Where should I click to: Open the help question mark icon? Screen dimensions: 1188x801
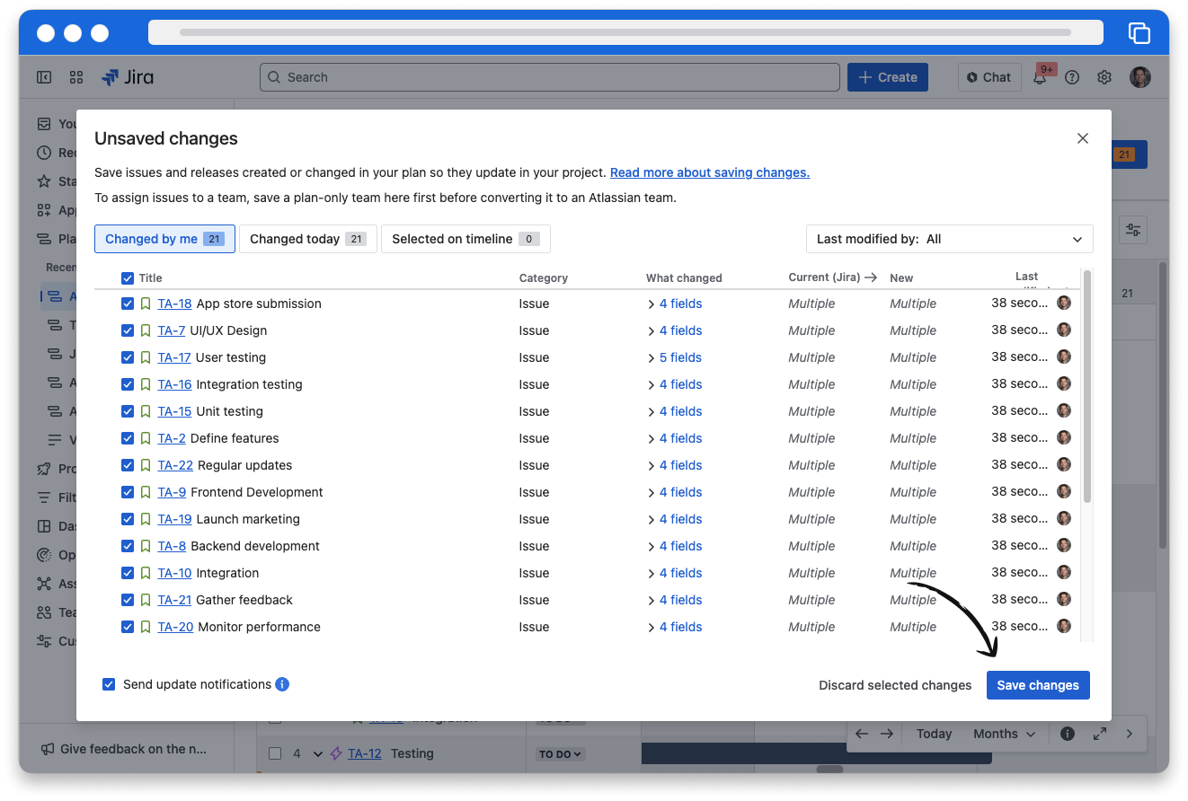pos(1072,77)
